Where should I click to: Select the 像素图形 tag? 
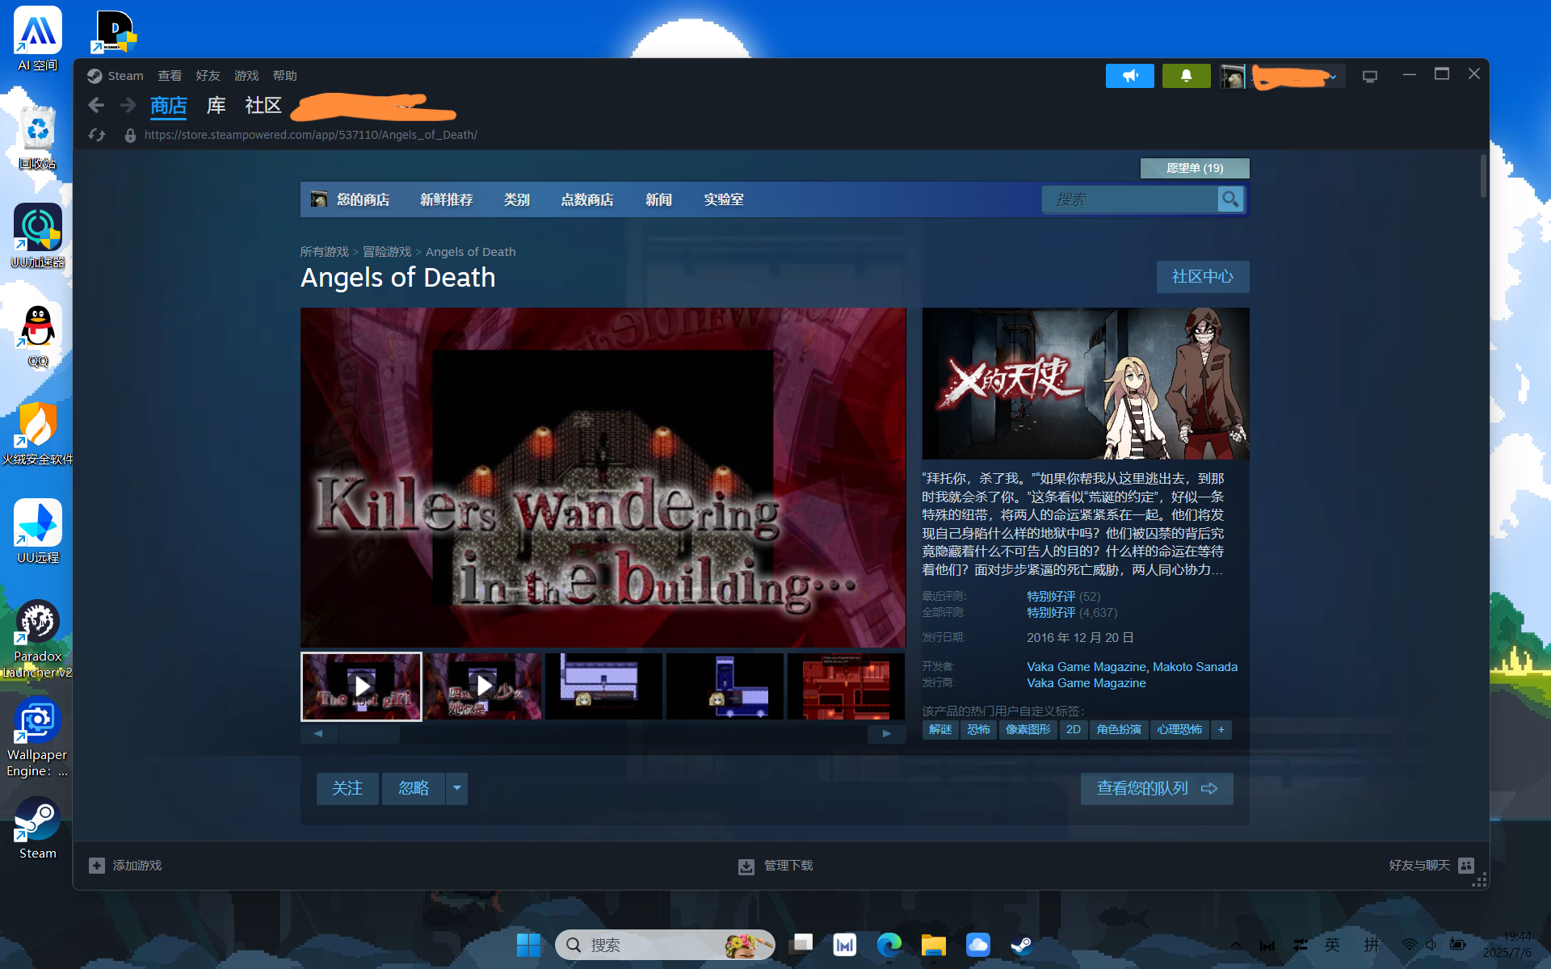[x=1028, y=729]
